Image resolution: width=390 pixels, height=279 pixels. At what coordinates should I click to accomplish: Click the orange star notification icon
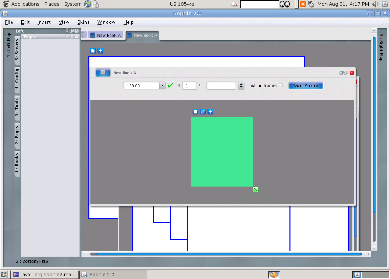point(303,4)
